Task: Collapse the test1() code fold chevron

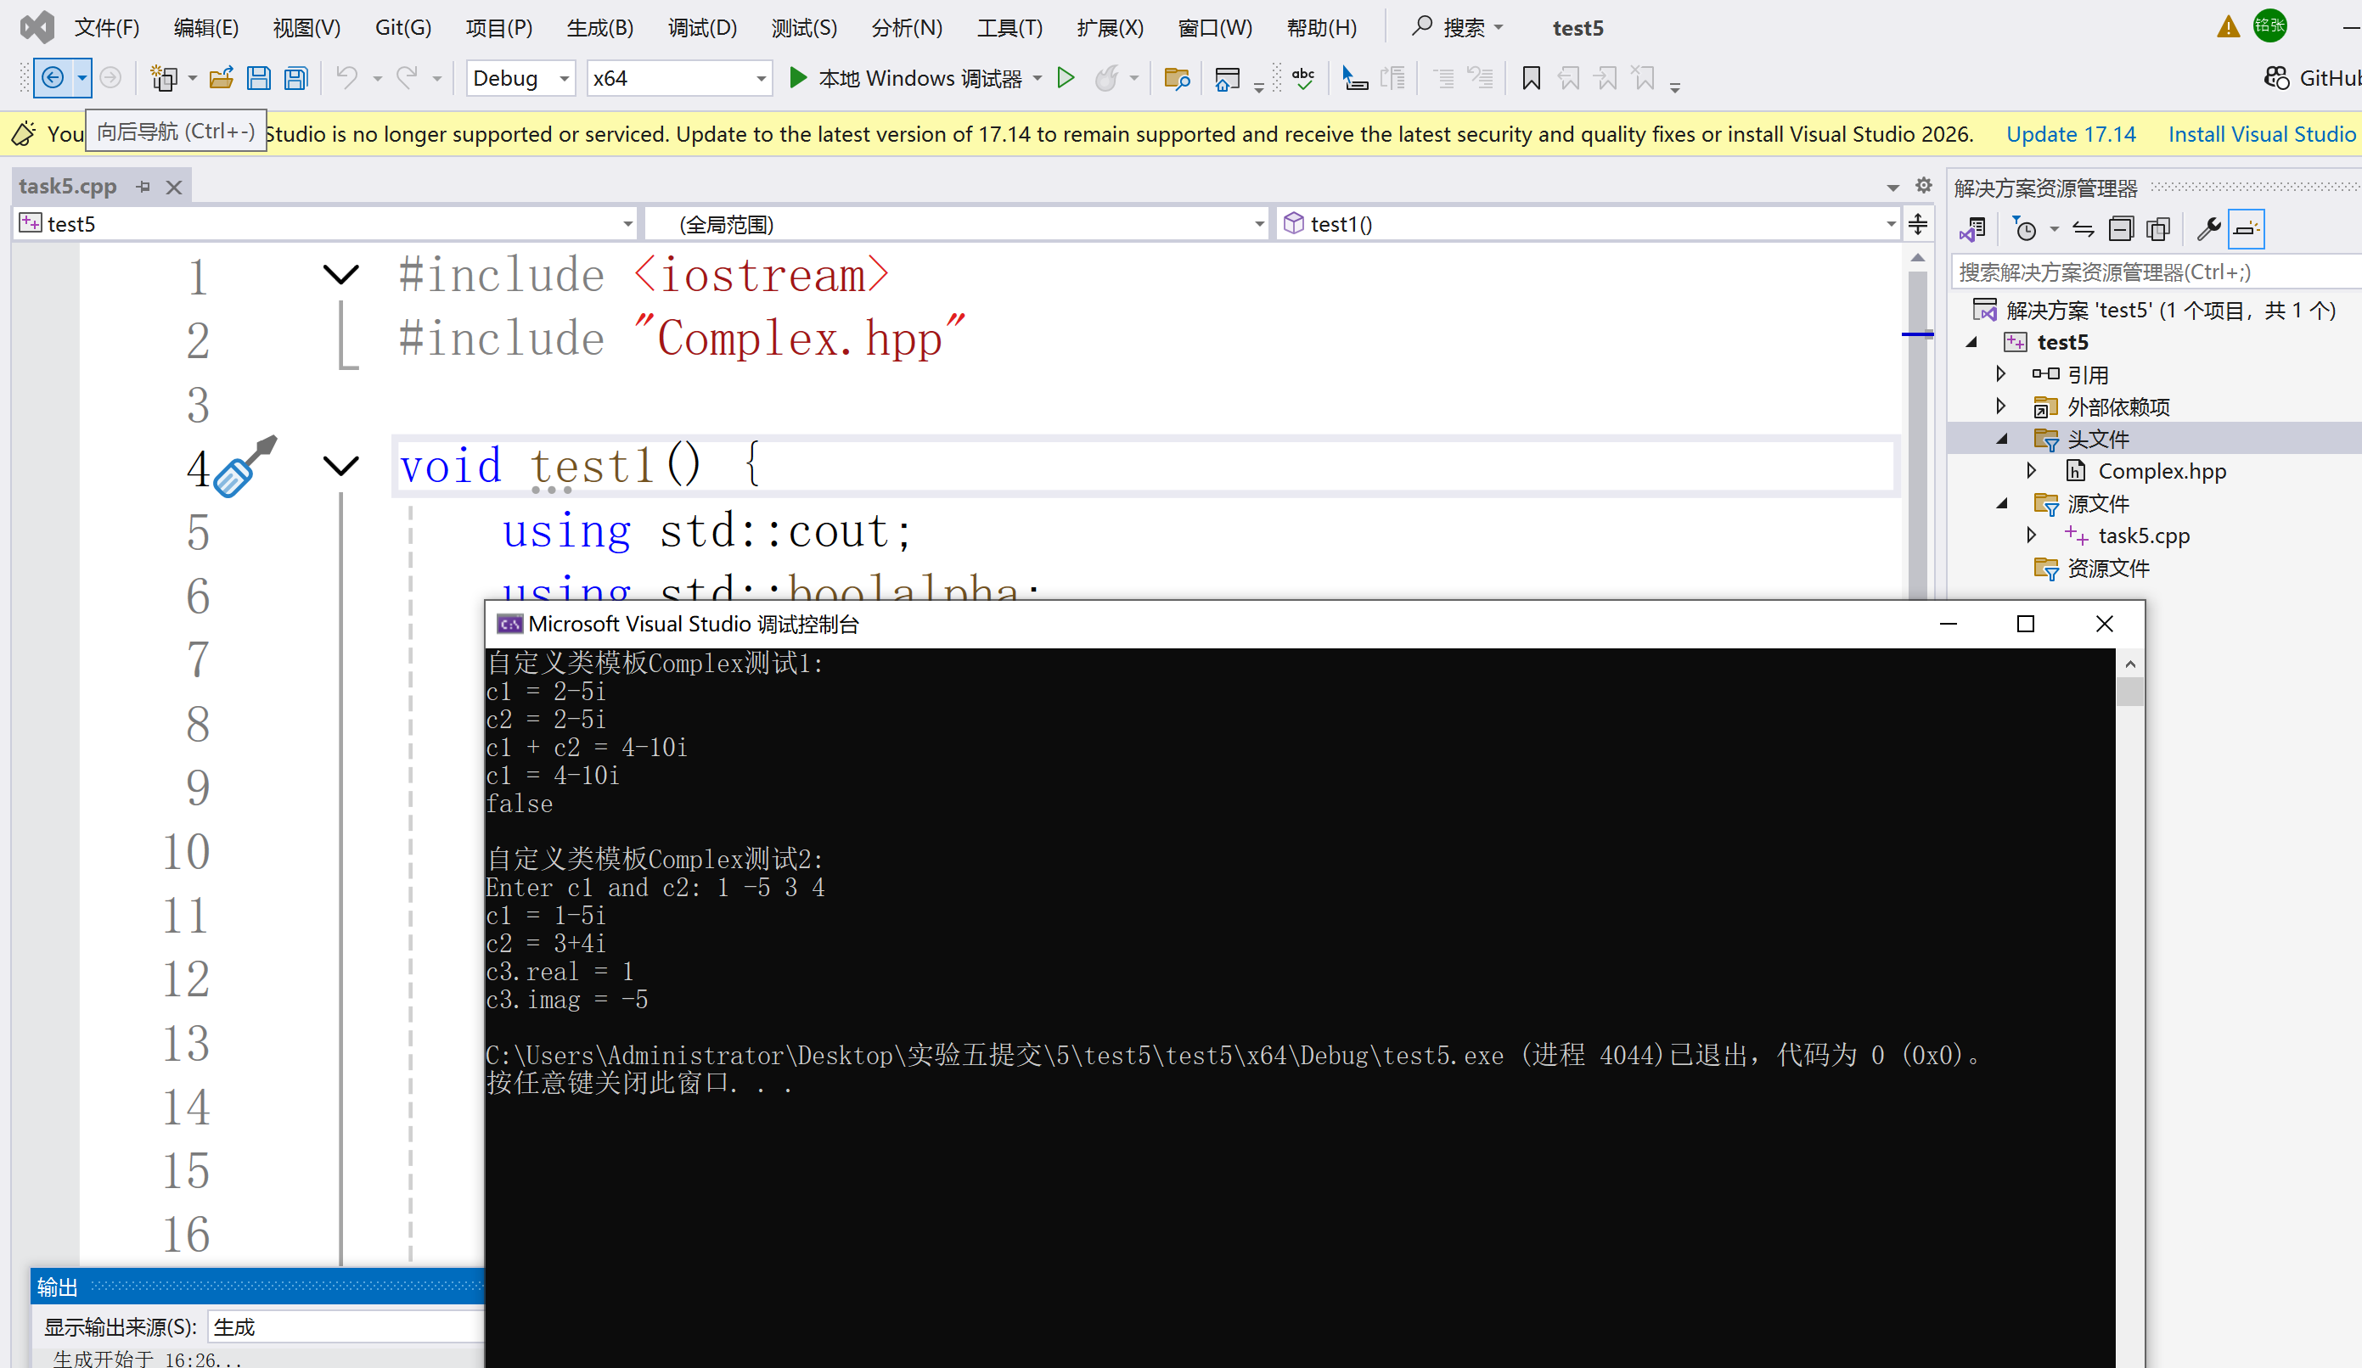Action: pos(340,466)
